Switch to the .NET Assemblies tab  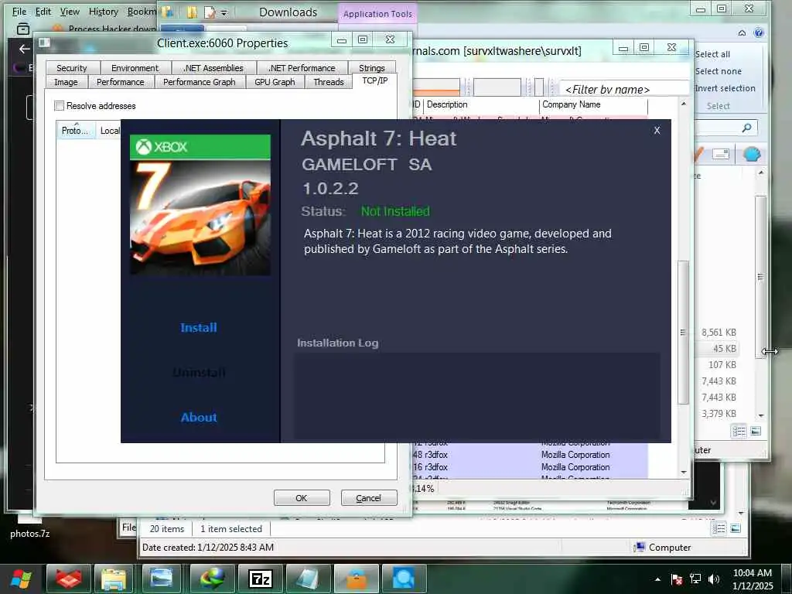[x=213, y=68]
